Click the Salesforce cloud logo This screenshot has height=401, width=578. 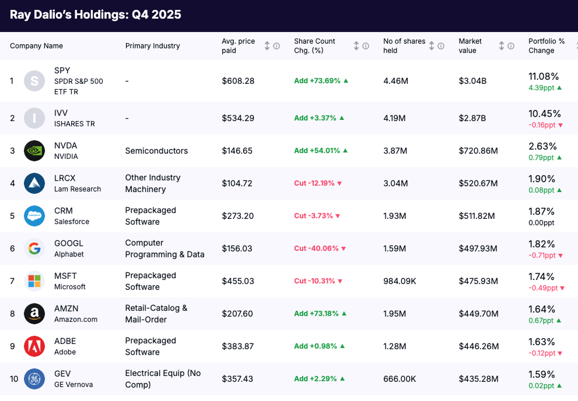click(x=34, y=215)
